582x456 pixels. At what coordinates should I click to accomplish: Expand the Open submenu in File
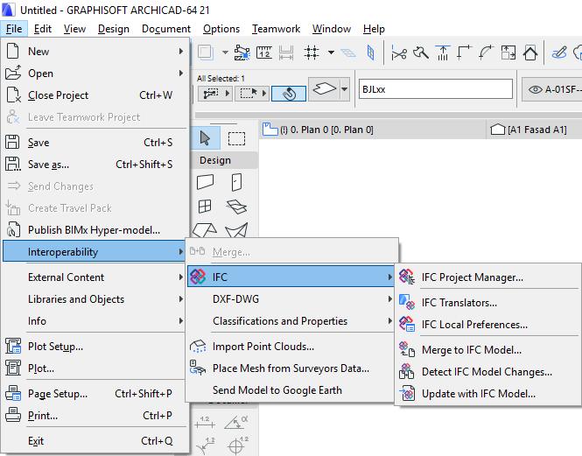tap(95, 74)
